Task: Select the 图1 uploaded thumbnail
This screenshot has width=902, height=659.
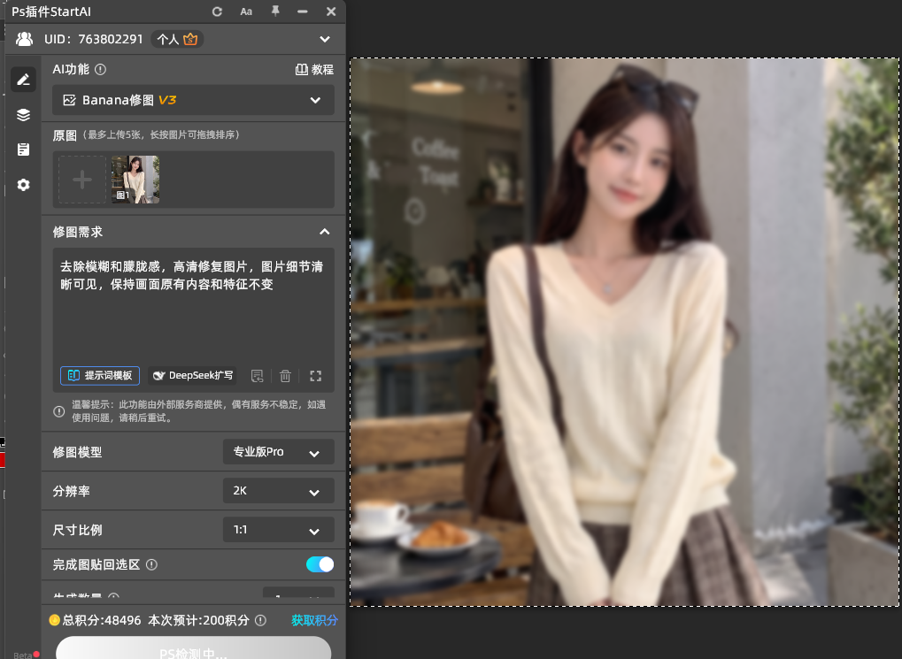Action: (x=135, y=180)
